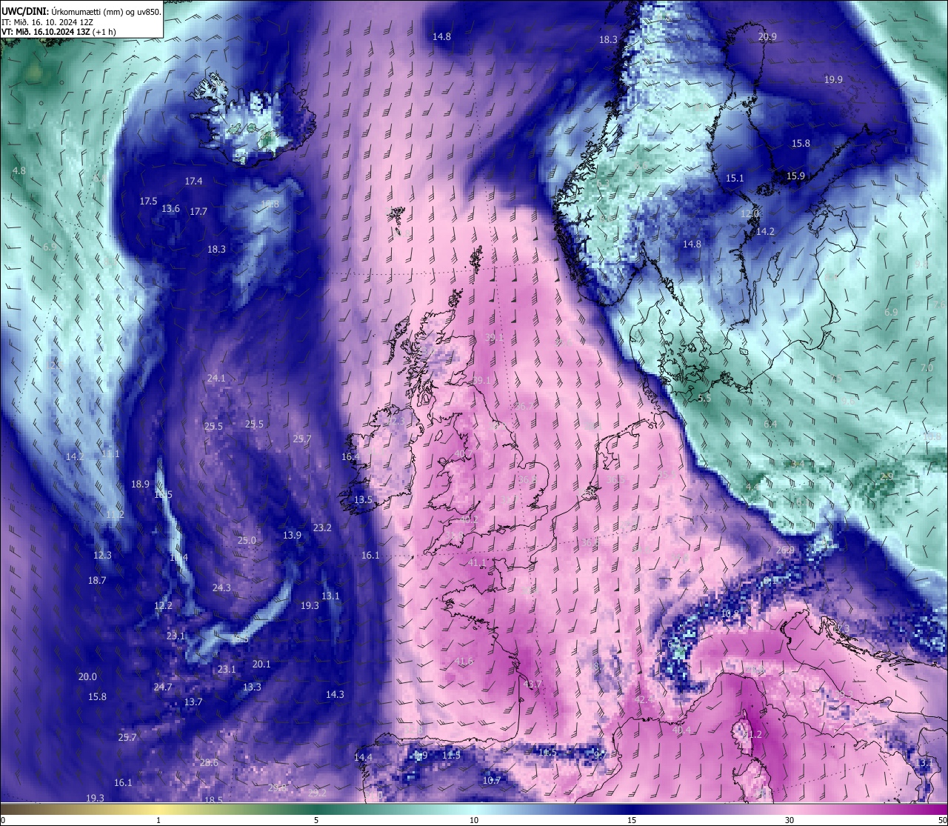Click the 43.7 value over western France
The image size is (948, 826).
pos(533,684)
